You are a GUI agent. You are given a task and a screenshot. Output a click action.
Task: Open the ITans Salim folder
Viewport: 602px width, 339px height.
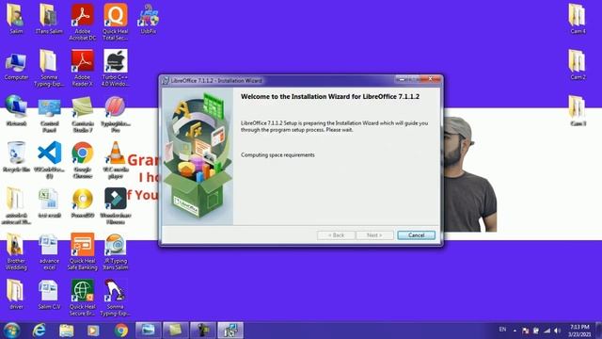click(x=49, y=19)
